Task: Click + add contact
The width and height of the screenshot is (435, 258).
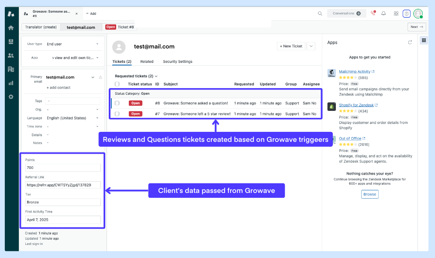Action: pos(58,87)
